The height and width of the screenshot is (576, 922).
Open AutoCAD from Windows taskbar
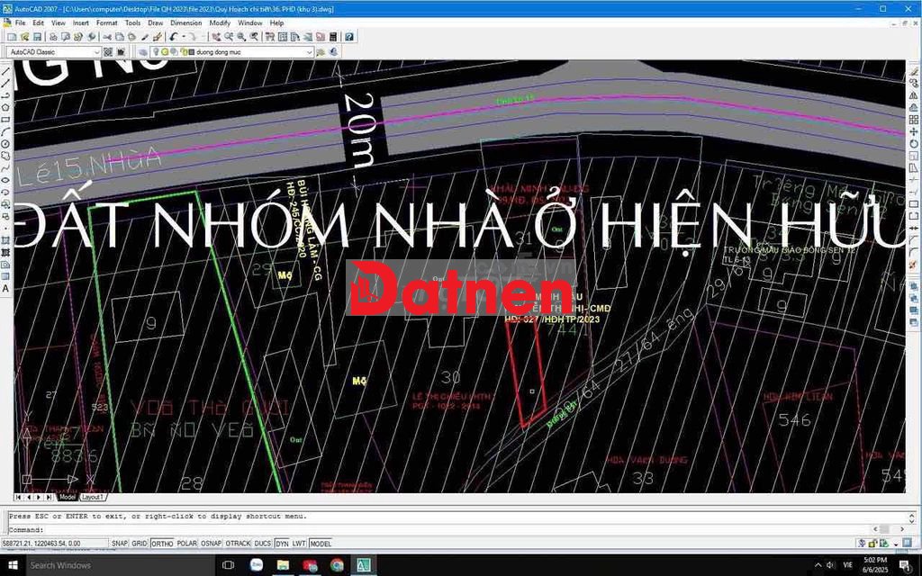click(x=364, y=565)
